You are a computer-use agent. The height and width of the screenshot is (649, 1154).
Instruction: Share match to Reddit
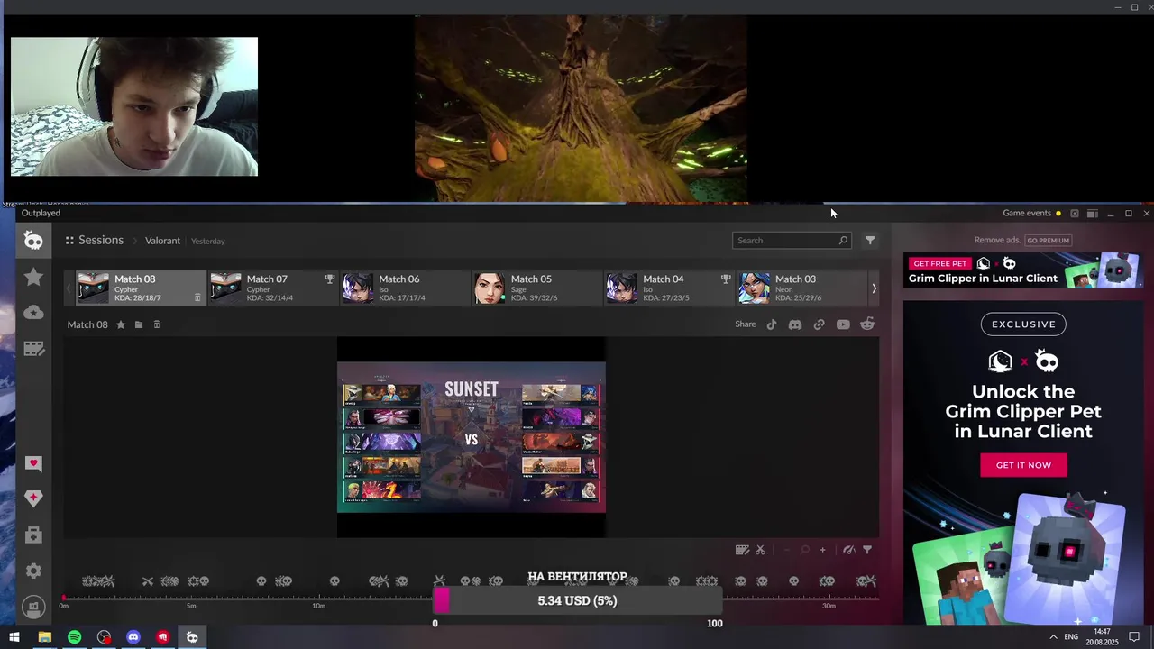pos(867,324)
